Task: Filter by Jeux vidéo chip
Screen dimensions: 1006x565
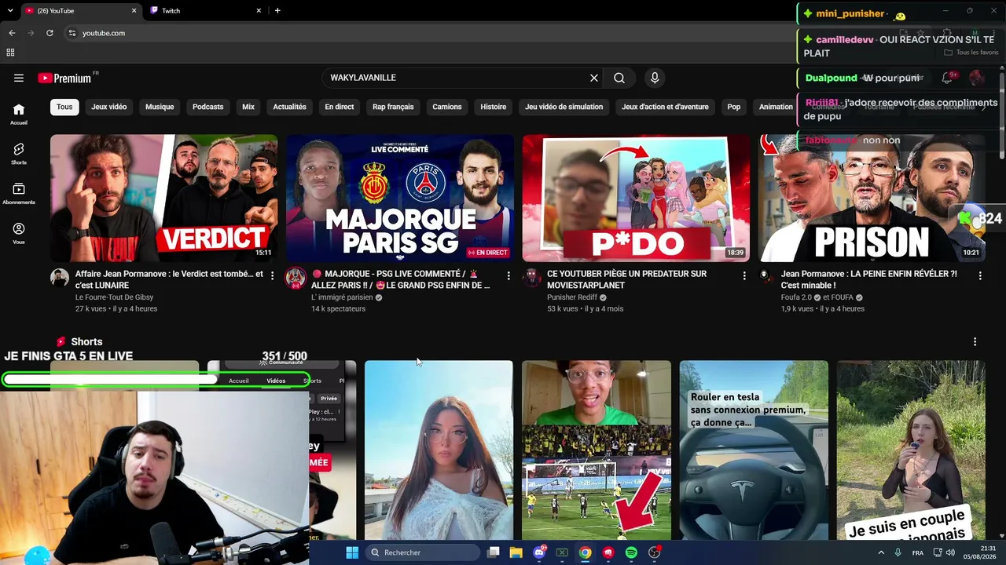Action: tap(108, 107)
